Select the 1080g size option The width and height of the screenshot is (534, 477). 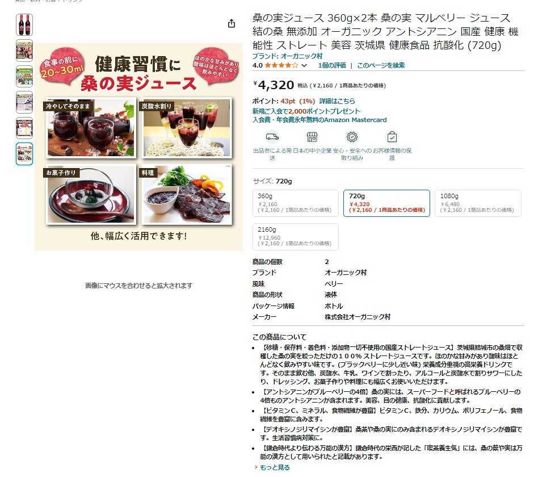(x=478, y=203)
